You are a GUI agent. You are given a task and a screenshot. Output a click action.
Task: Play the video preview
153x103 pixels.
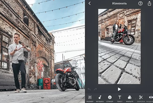pos(119,89)
